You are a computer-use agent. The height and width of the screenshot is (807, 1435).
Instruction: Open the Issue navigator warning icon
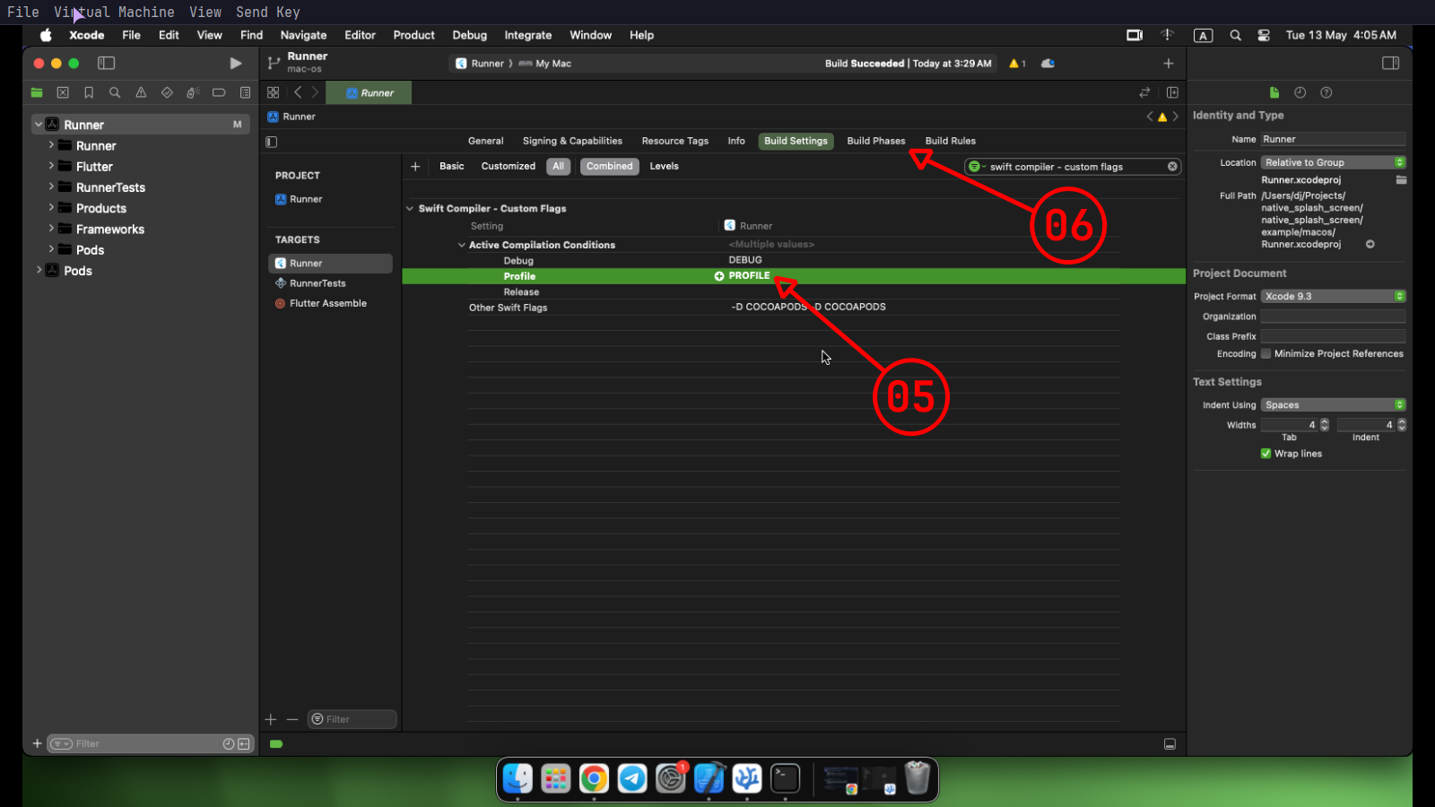(x=141, y=92)
